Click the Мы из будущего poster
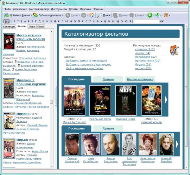The width and height of the screenshot is (190, 175). pyautogui.click(x=74, y=100)
